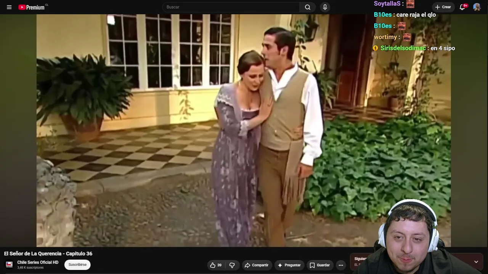The width and height of the screenshot is (488, 274).
Task: Open account avatar menu
Action: 477,7
